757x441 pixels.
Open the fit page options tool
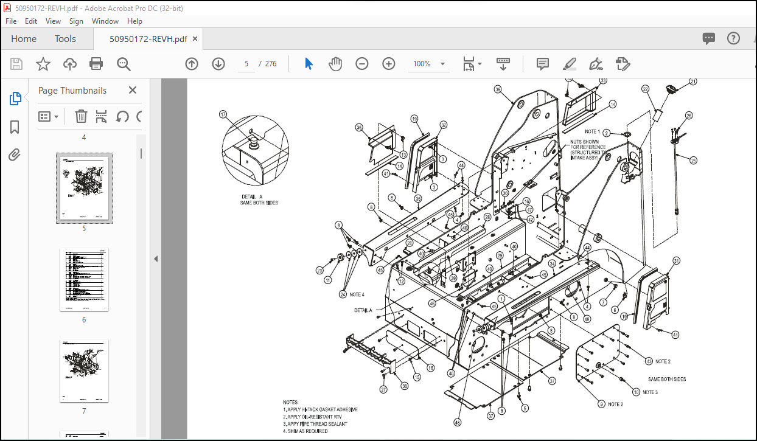coord(472,64)
